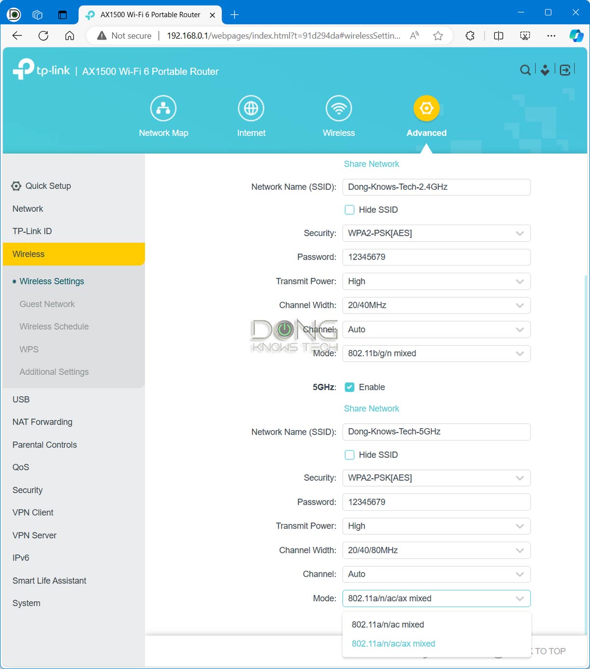Open the Wireless Wi-Fi icon

click(339, 108)
